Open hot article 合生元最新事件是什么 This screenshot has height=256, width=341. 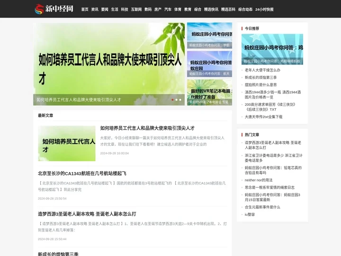262,207
